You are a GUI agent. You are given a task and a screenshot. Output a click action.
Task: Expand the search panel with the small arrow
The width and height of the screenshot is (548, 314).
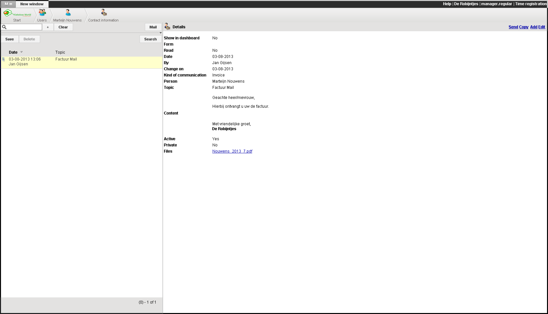(160, 33)
